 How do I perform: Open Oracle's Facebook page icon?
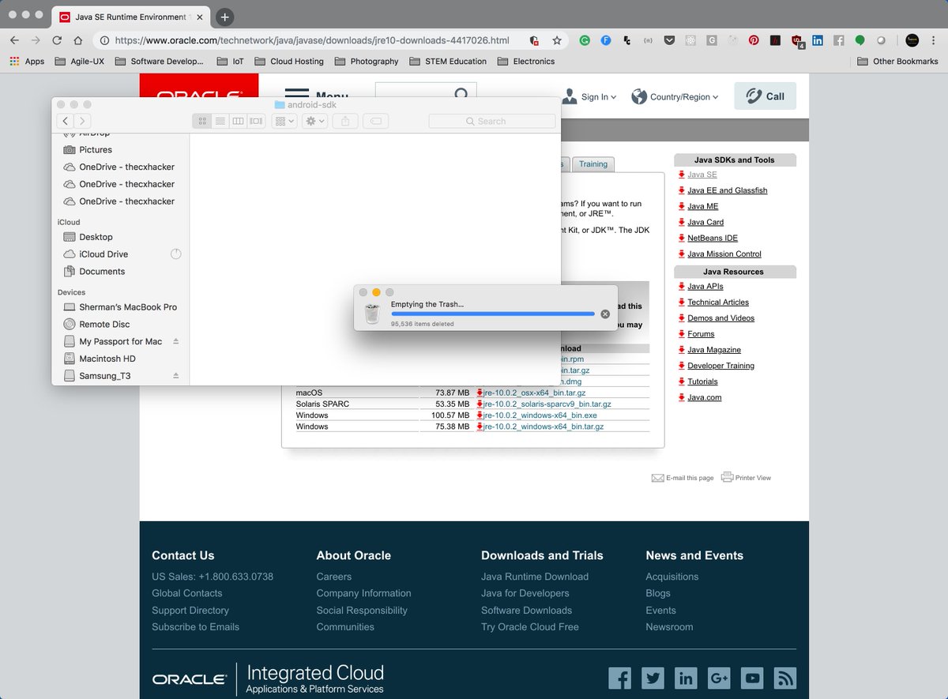(619, 678)
